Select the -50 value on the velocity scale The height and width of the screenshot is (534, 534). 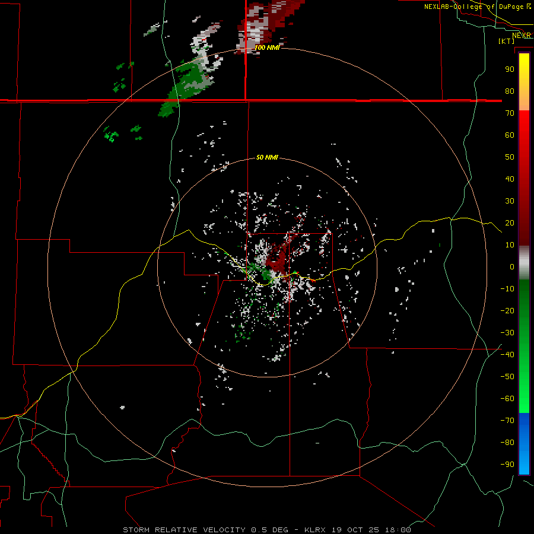(507, 377)
